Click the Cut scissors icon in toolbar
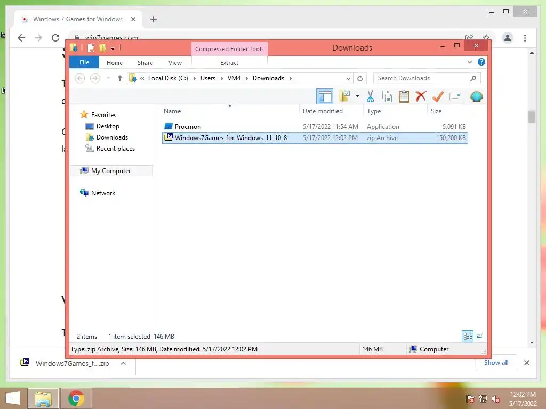546x409 pixels. pyautogui.click(x=370, y=97)
